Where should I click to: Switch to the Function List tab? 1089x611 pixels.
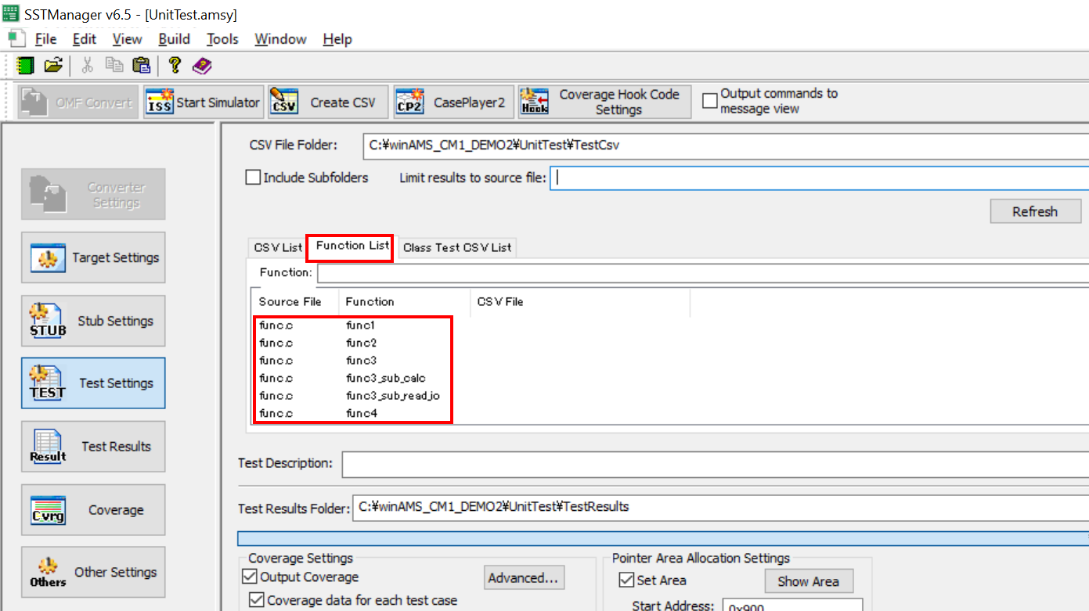pyautogui.click(x=352, y=246)
